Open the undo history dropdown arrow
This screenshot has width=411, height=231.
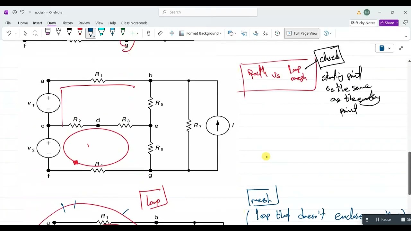16,33
